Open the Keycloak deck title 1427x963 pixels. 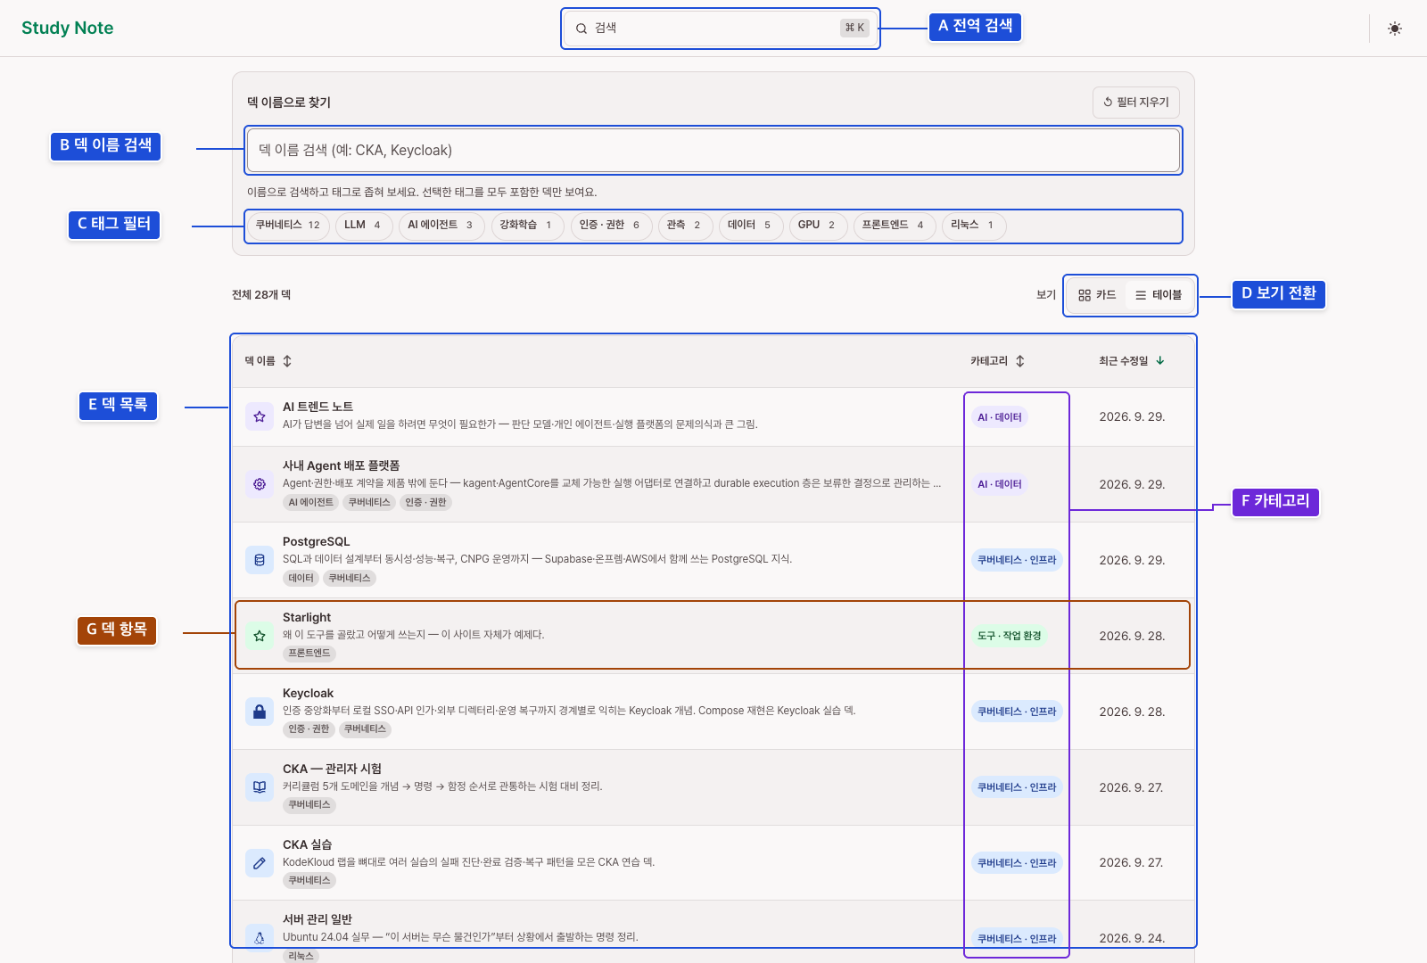click(x=308, y=693)
